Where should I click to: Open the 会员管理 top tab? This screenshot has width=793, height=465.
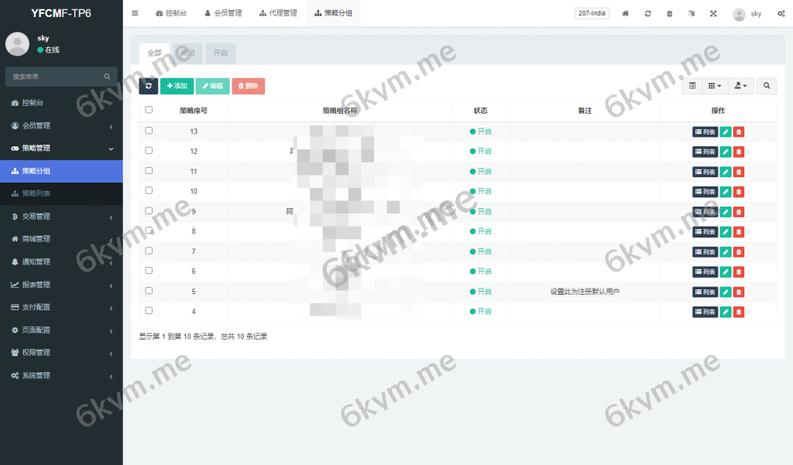(224, 13)
